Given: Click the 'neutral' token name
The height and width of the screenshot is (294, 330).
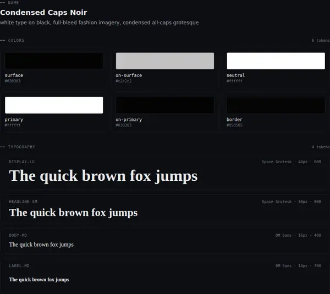Looking at the screenshot, I should pos(235,75).
